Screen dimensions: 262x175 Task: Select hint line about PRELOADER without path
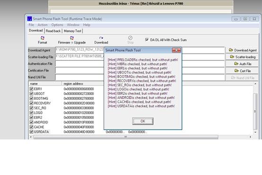(143, 60)
